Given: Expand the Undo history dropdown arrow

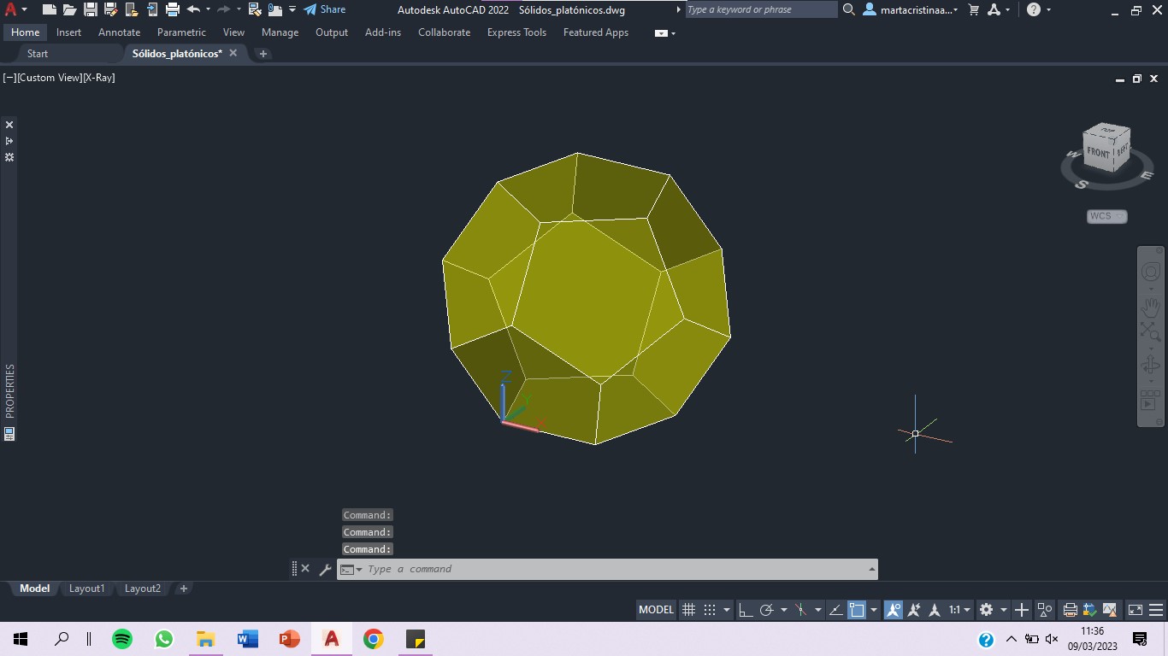Looking at the screenshot, I should (x=208, y=9).
